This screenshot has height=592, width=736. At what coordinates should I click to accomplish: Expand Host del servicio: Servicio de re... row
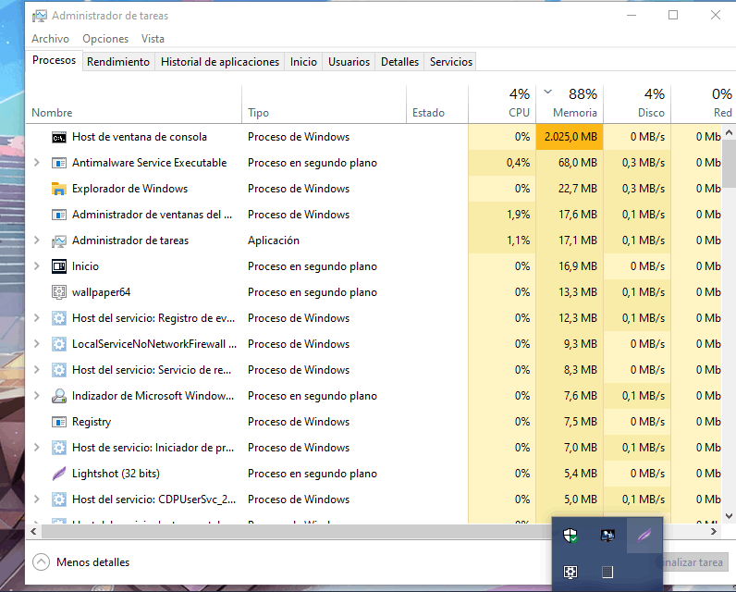coord(37,369)
